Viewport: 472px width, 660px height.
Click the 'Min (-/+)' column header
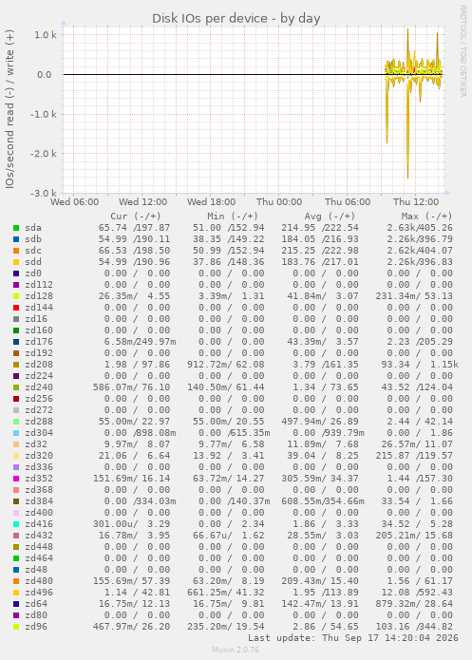tap(233, 217)
